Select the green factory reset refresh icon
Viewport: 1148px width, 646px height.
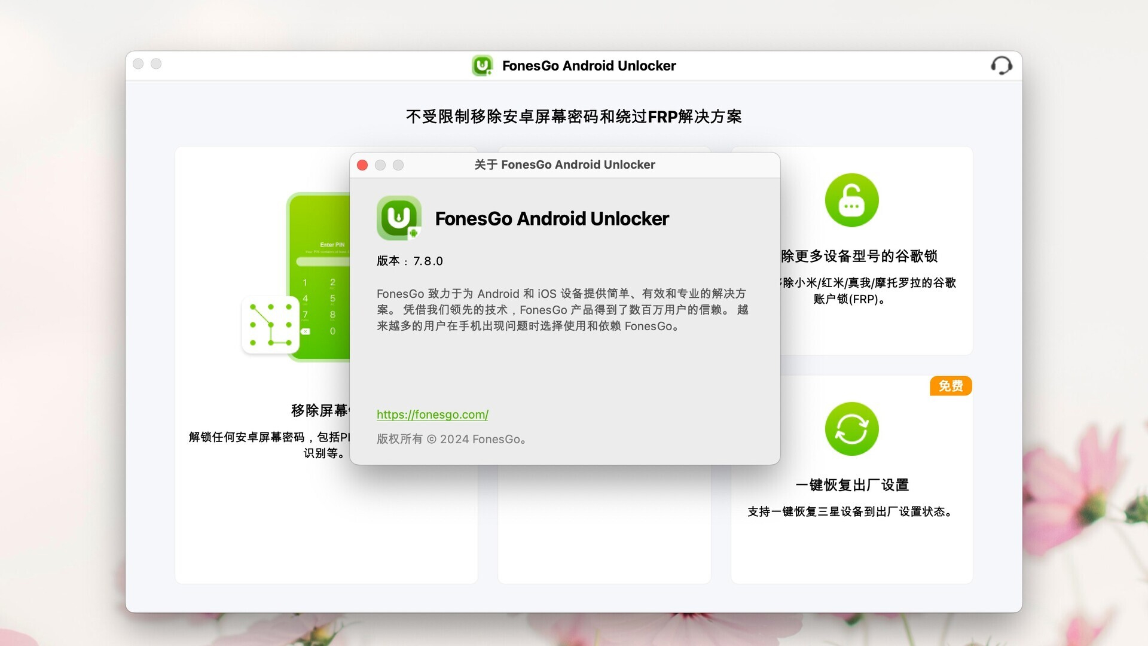coord(851,429)
